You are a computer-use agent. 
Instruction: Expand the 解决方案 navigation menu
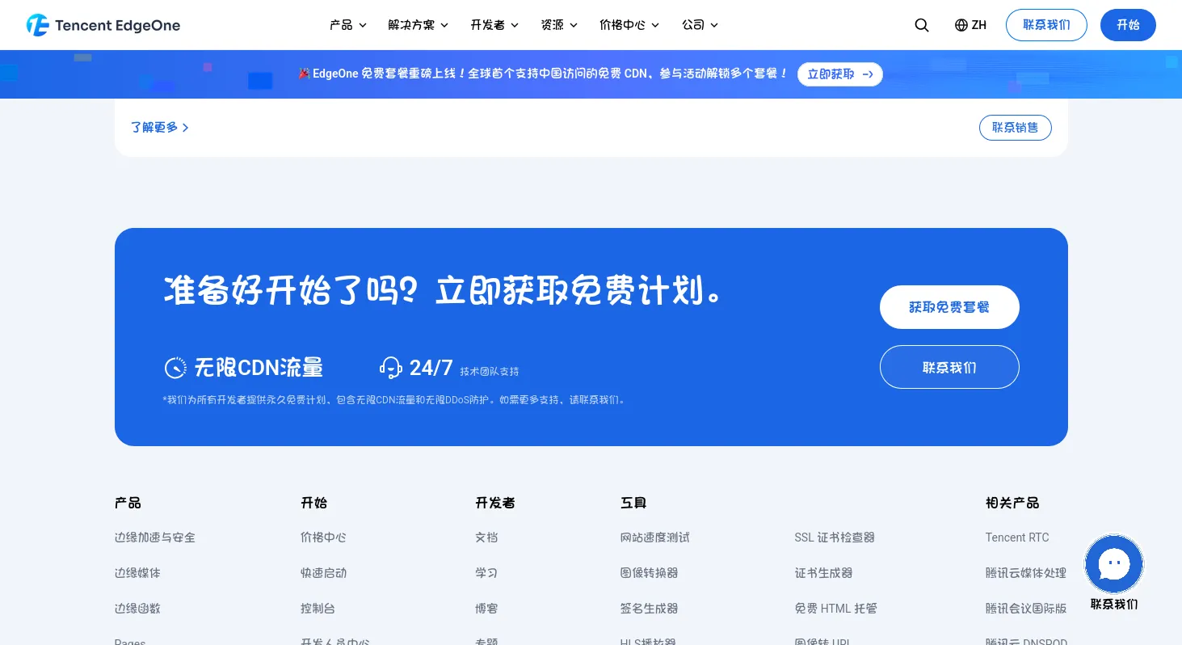point(419,25)
